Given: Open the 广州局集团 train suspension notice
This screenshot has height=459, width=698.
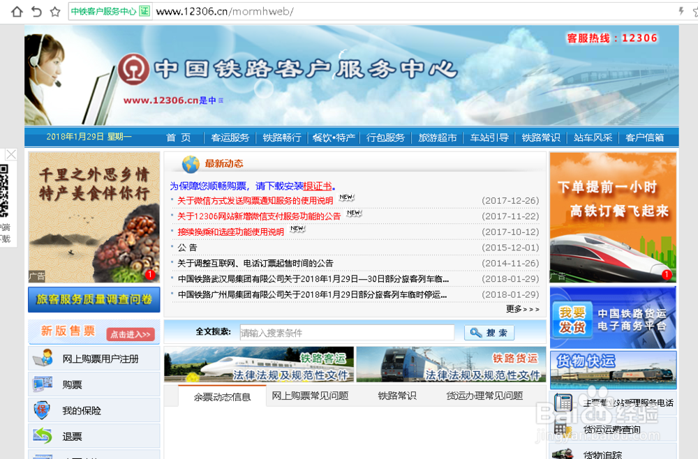Looking at the screenshot, I should (x=312, y=294).
